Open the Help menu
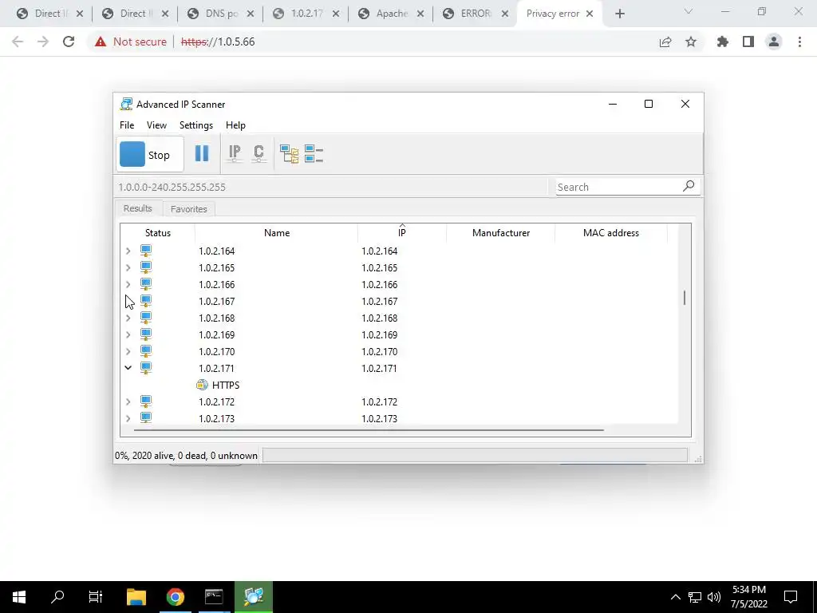Image resolution: width=817 pixels, height=613 pixels. (235, 125)
